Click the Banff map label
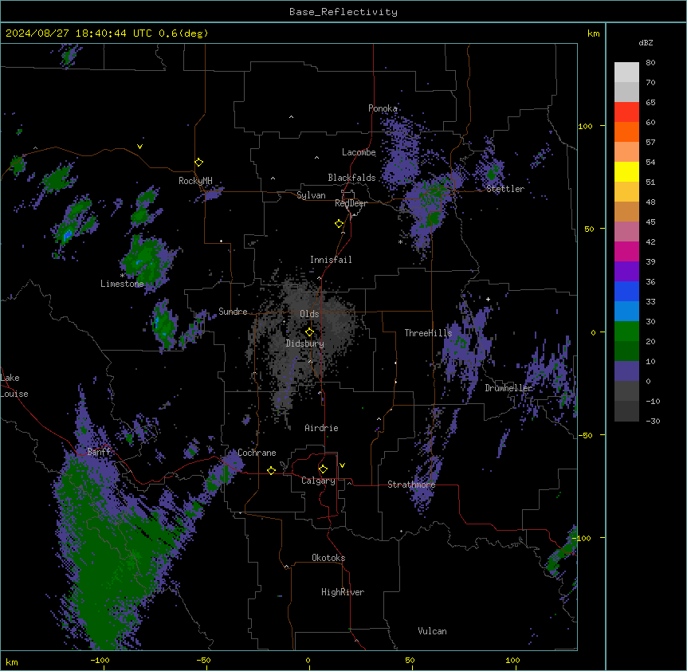The height and width of the screenshot is (671, 687). (100, 452)
